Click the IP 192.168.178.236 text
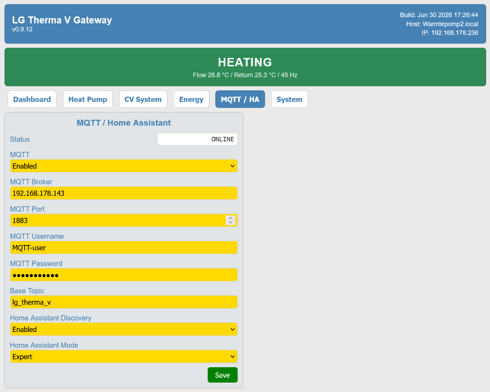The height and width of the screenshot is (392, 490). [450, 33]
